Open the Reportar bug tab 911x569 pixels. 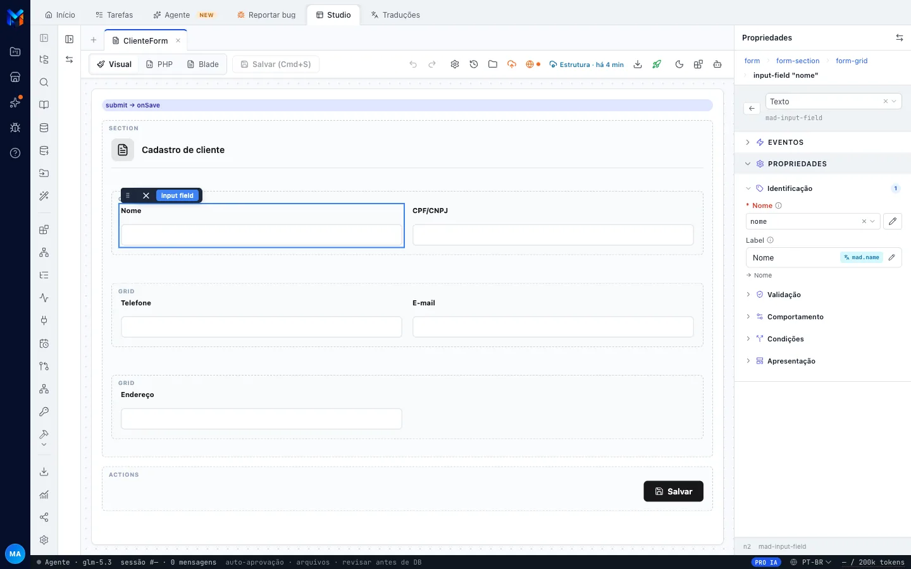(266, 15)
